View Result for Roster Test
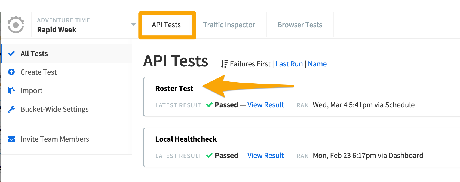Screen dimensions: 460x182 pyautogui.click(x=266, y=105)
